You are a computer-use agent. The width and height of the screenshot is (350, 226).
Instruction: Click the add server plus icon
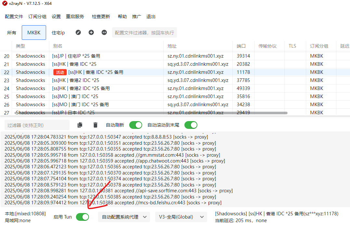click(91, 32)
